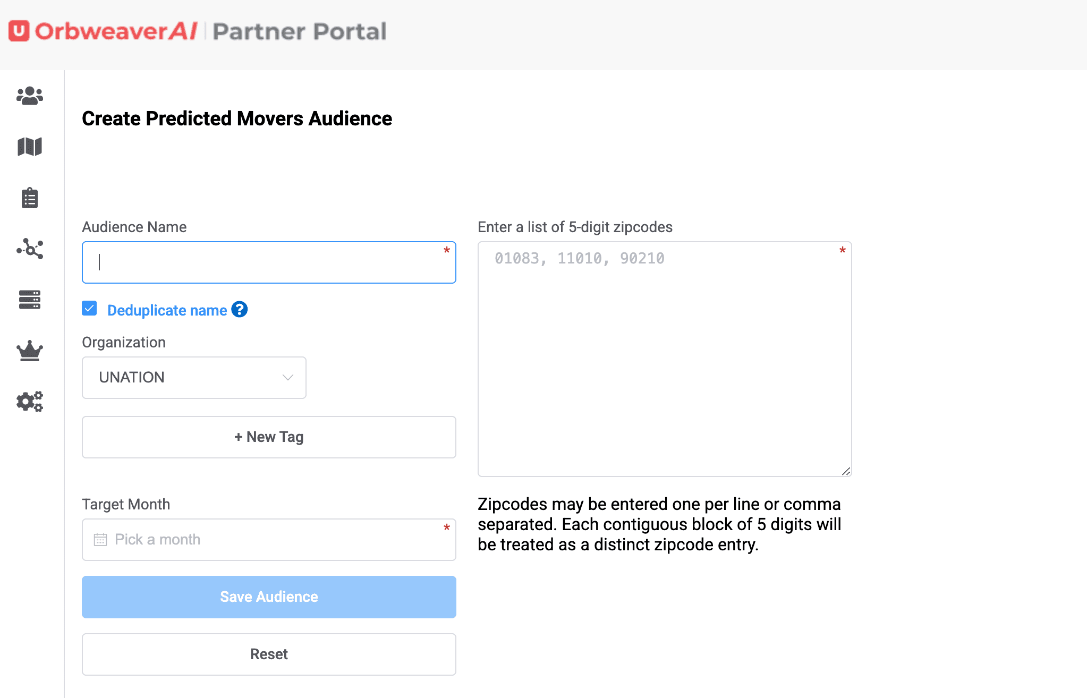
Task: Open the Pick a month picker
Action: click(x=269, y=540)
